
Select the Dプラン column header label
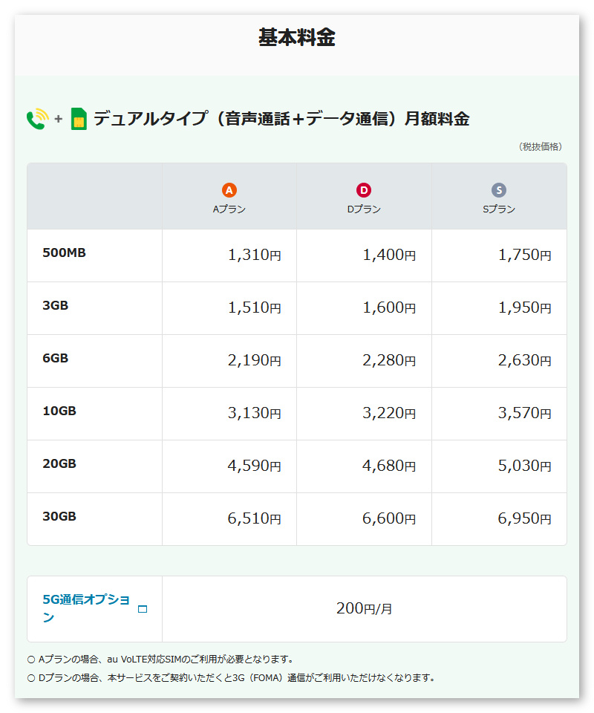point(364,209)
